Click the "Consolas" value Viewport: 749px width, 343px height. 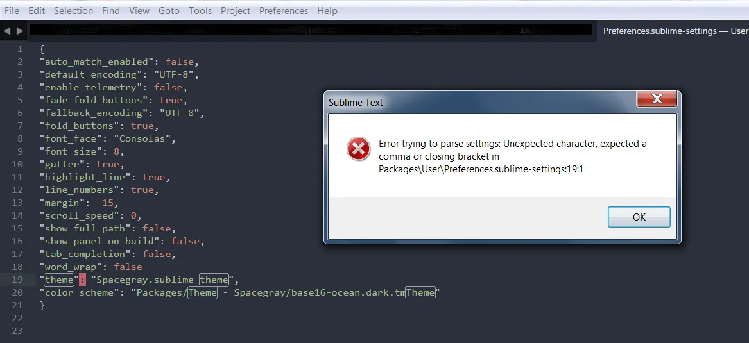click(142, 139)
